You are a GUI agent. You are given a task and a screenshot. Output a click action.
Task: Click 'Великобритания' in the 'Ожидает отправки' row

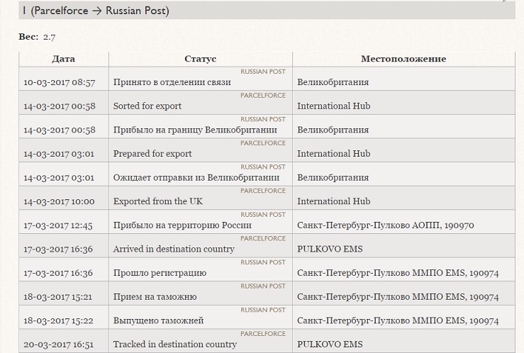(x=333, y=178)
